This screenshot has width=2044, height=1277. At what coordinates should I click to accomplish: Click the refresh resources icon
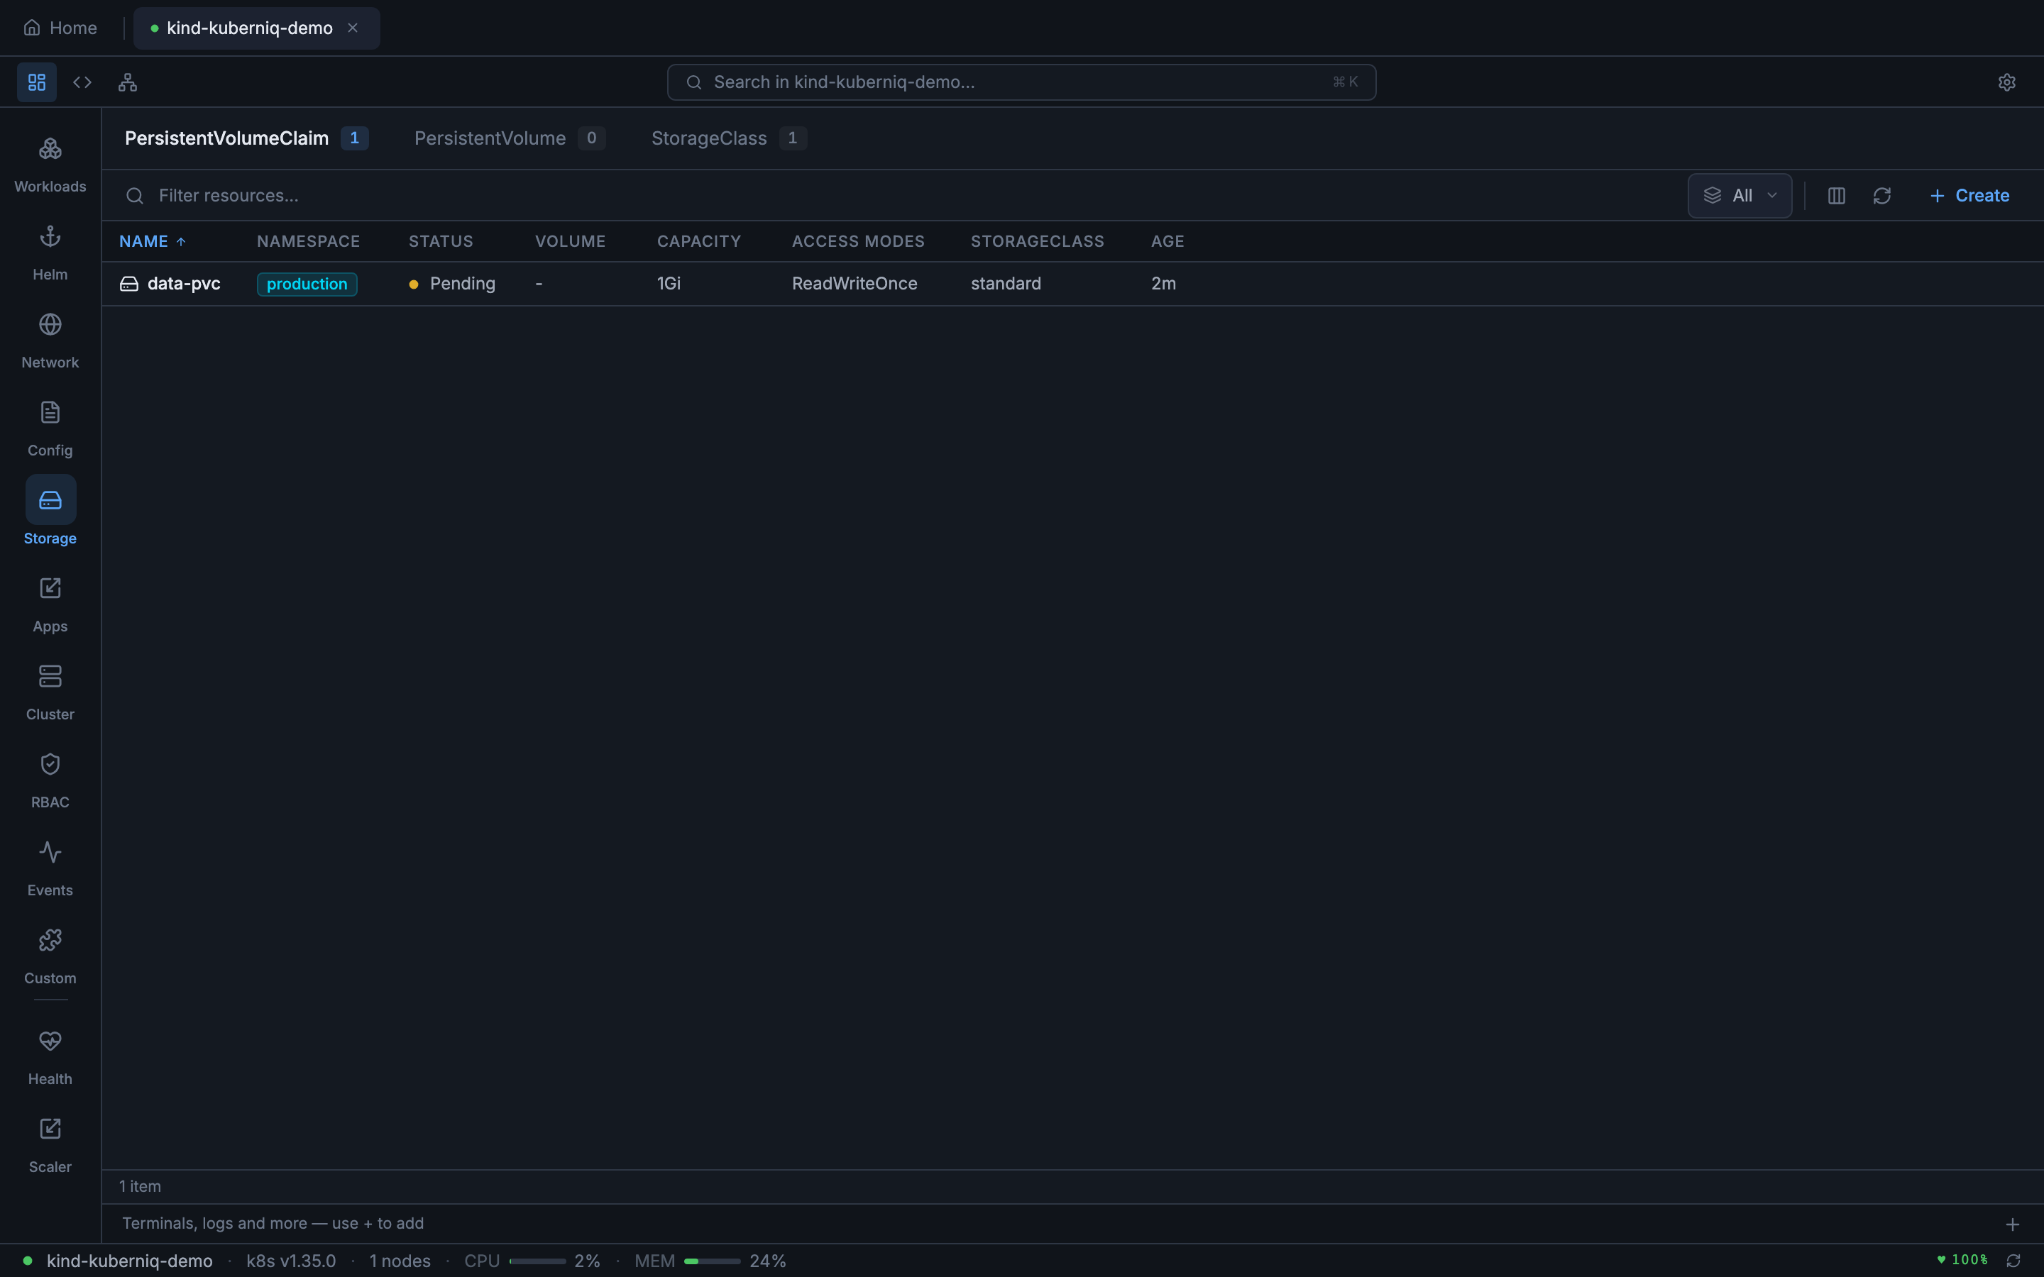pyautogui.click(x=1882, y=196)
